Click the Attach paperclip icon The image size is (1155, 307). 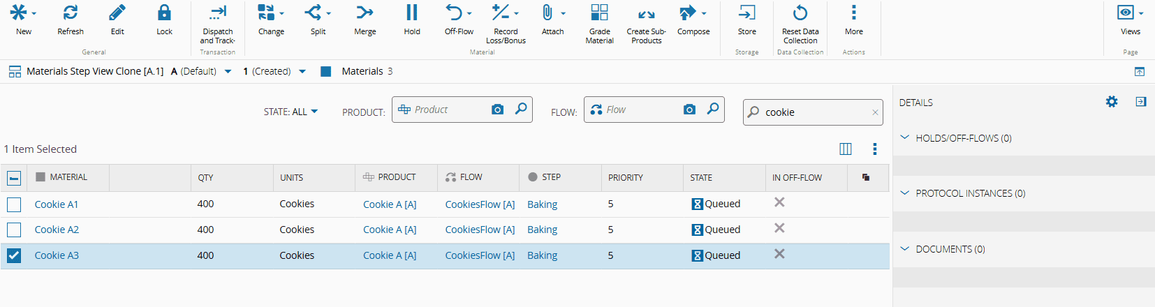tap(547, 13)
